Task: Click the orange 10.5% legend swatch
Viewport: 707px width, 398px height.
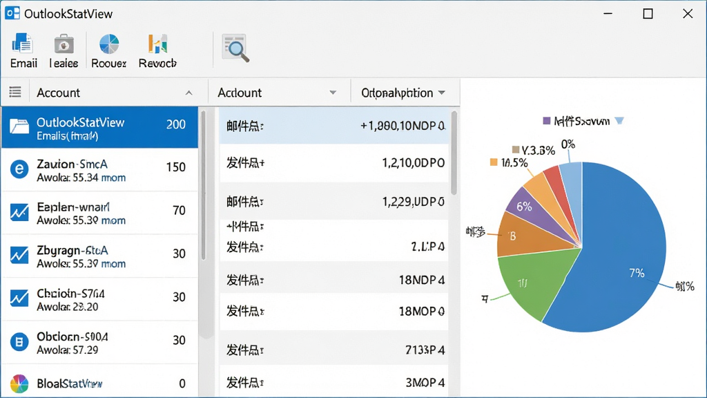Action: 494,162
